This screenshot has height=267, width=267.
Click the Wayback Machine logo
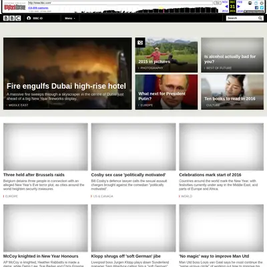pyautogui.click(x=15, y=7)
